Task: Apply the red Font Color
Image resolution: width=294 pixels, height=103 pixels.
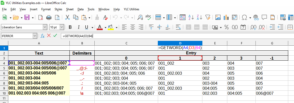Action: pos(100,27)
